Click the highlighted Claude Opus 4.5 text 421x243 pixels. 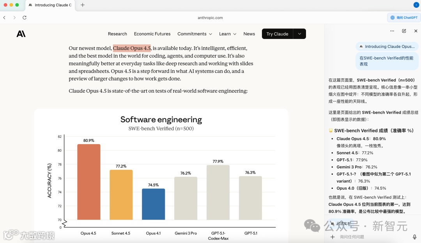click(x=132, y=48)
